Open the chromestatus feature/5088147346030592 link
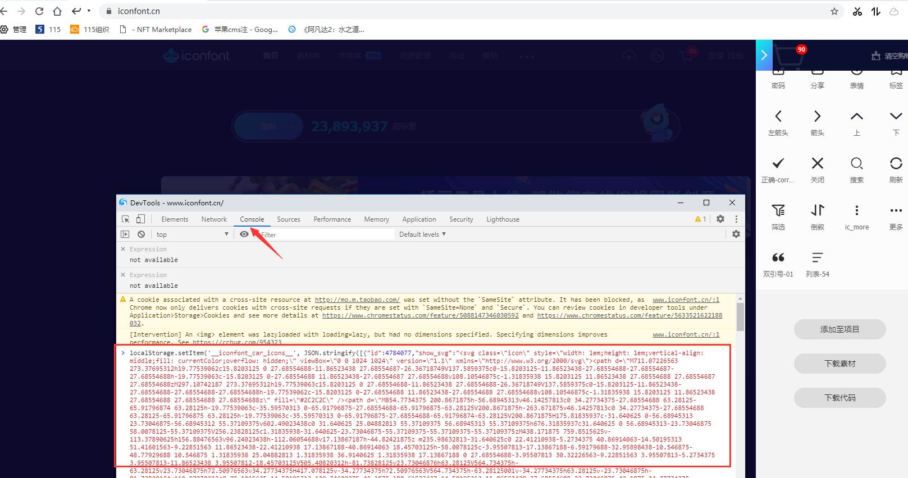This screenshot has width=908, height=478. (421, 315)
